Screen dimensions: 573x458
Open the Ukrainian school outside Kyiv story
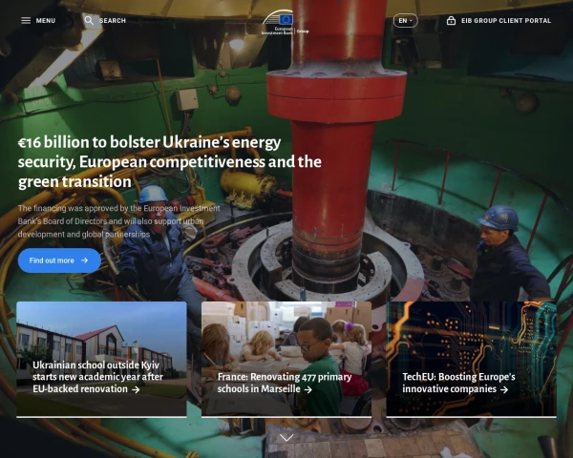96,377
